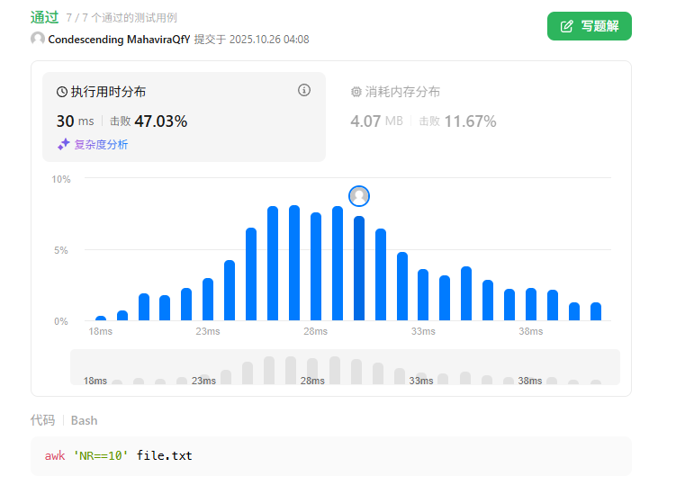Click the avatar beside Condescending MahaviraQfY
The image size is (676, 485).
coord(38,40)
